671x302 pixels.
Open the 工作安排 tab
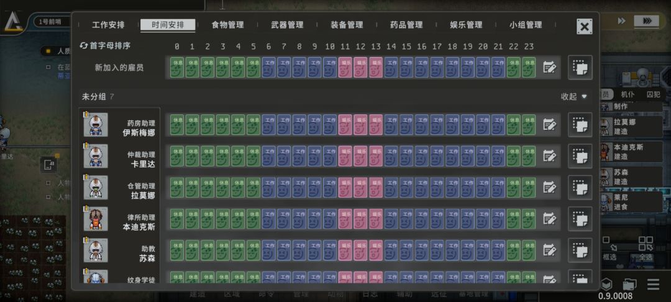coord(108,25)
